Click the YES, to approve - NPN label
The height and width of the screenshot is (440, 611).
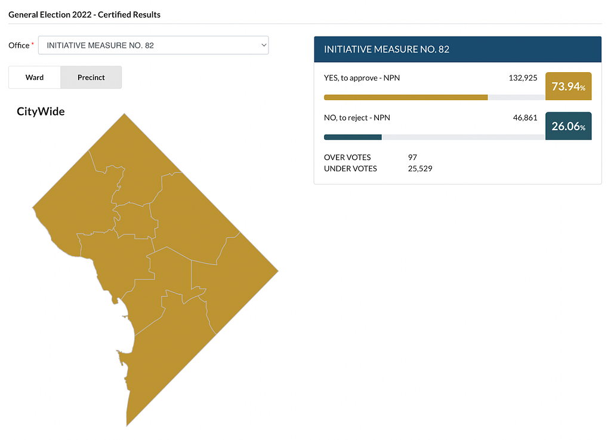click(x=362, y=78)
